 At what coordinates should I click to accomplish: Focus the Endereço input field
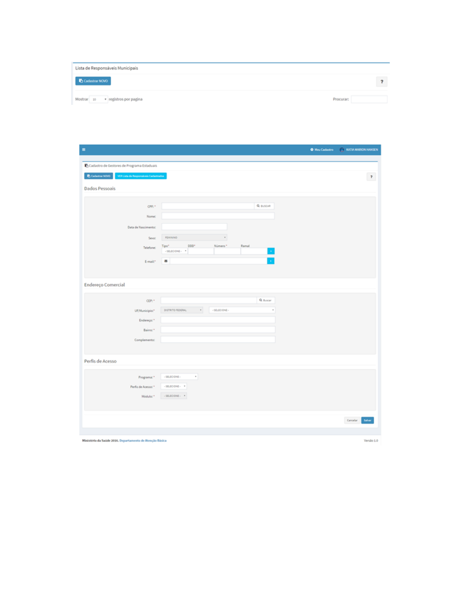(x=218, y=320)
